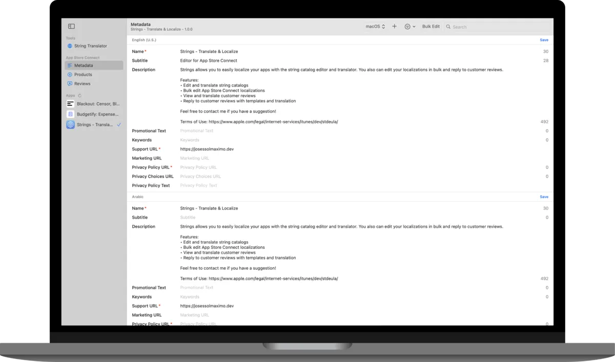Edit the Arabic Name field
This screenshot has height=362, width=615.
[x=359, y=208]
